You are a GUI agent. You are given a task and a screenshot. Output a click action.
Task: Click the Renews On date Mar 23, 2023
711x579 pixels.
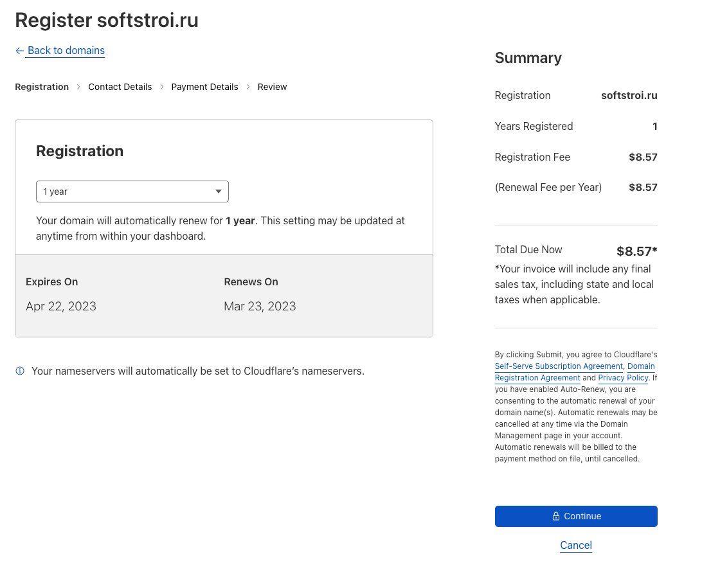(x=260, y=307)
